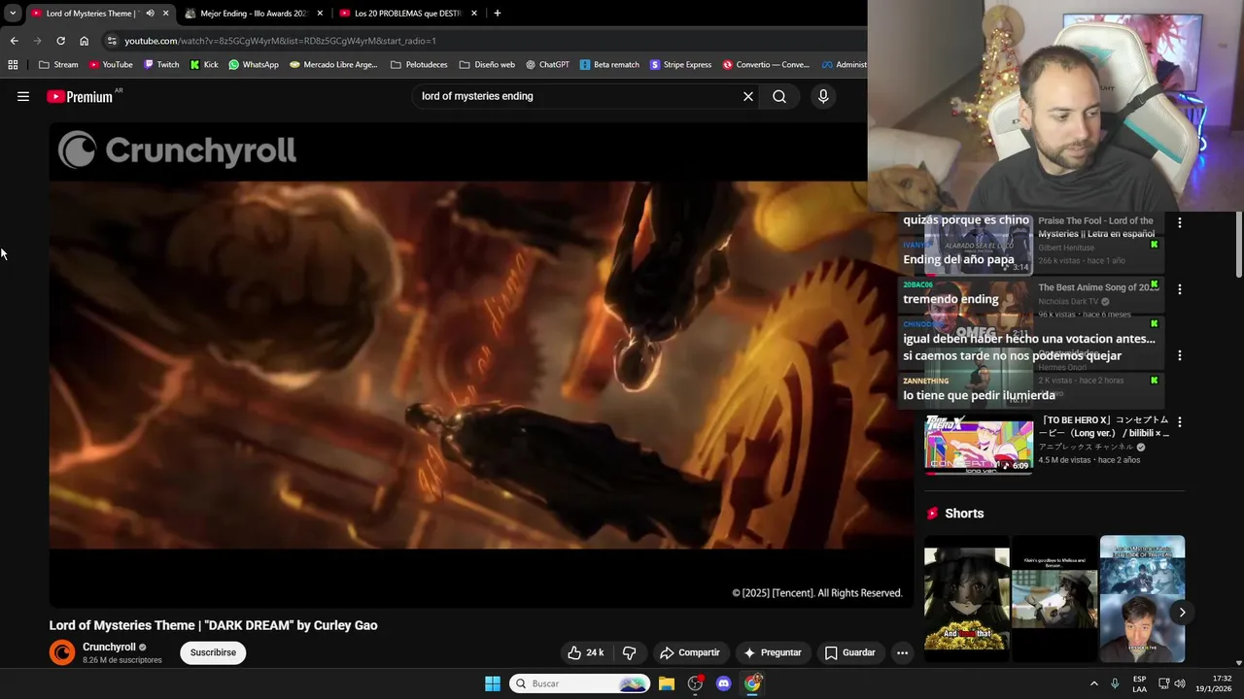Close the Mejor Ending tab

(x=320, y=14)
